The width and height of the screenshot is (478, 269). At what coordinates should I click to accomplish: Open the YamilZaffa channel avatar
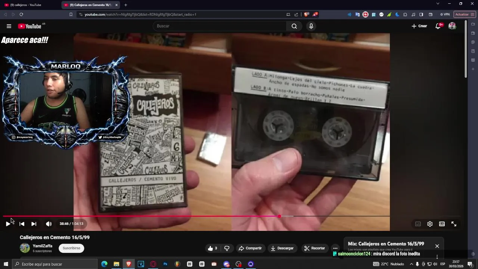25,248
